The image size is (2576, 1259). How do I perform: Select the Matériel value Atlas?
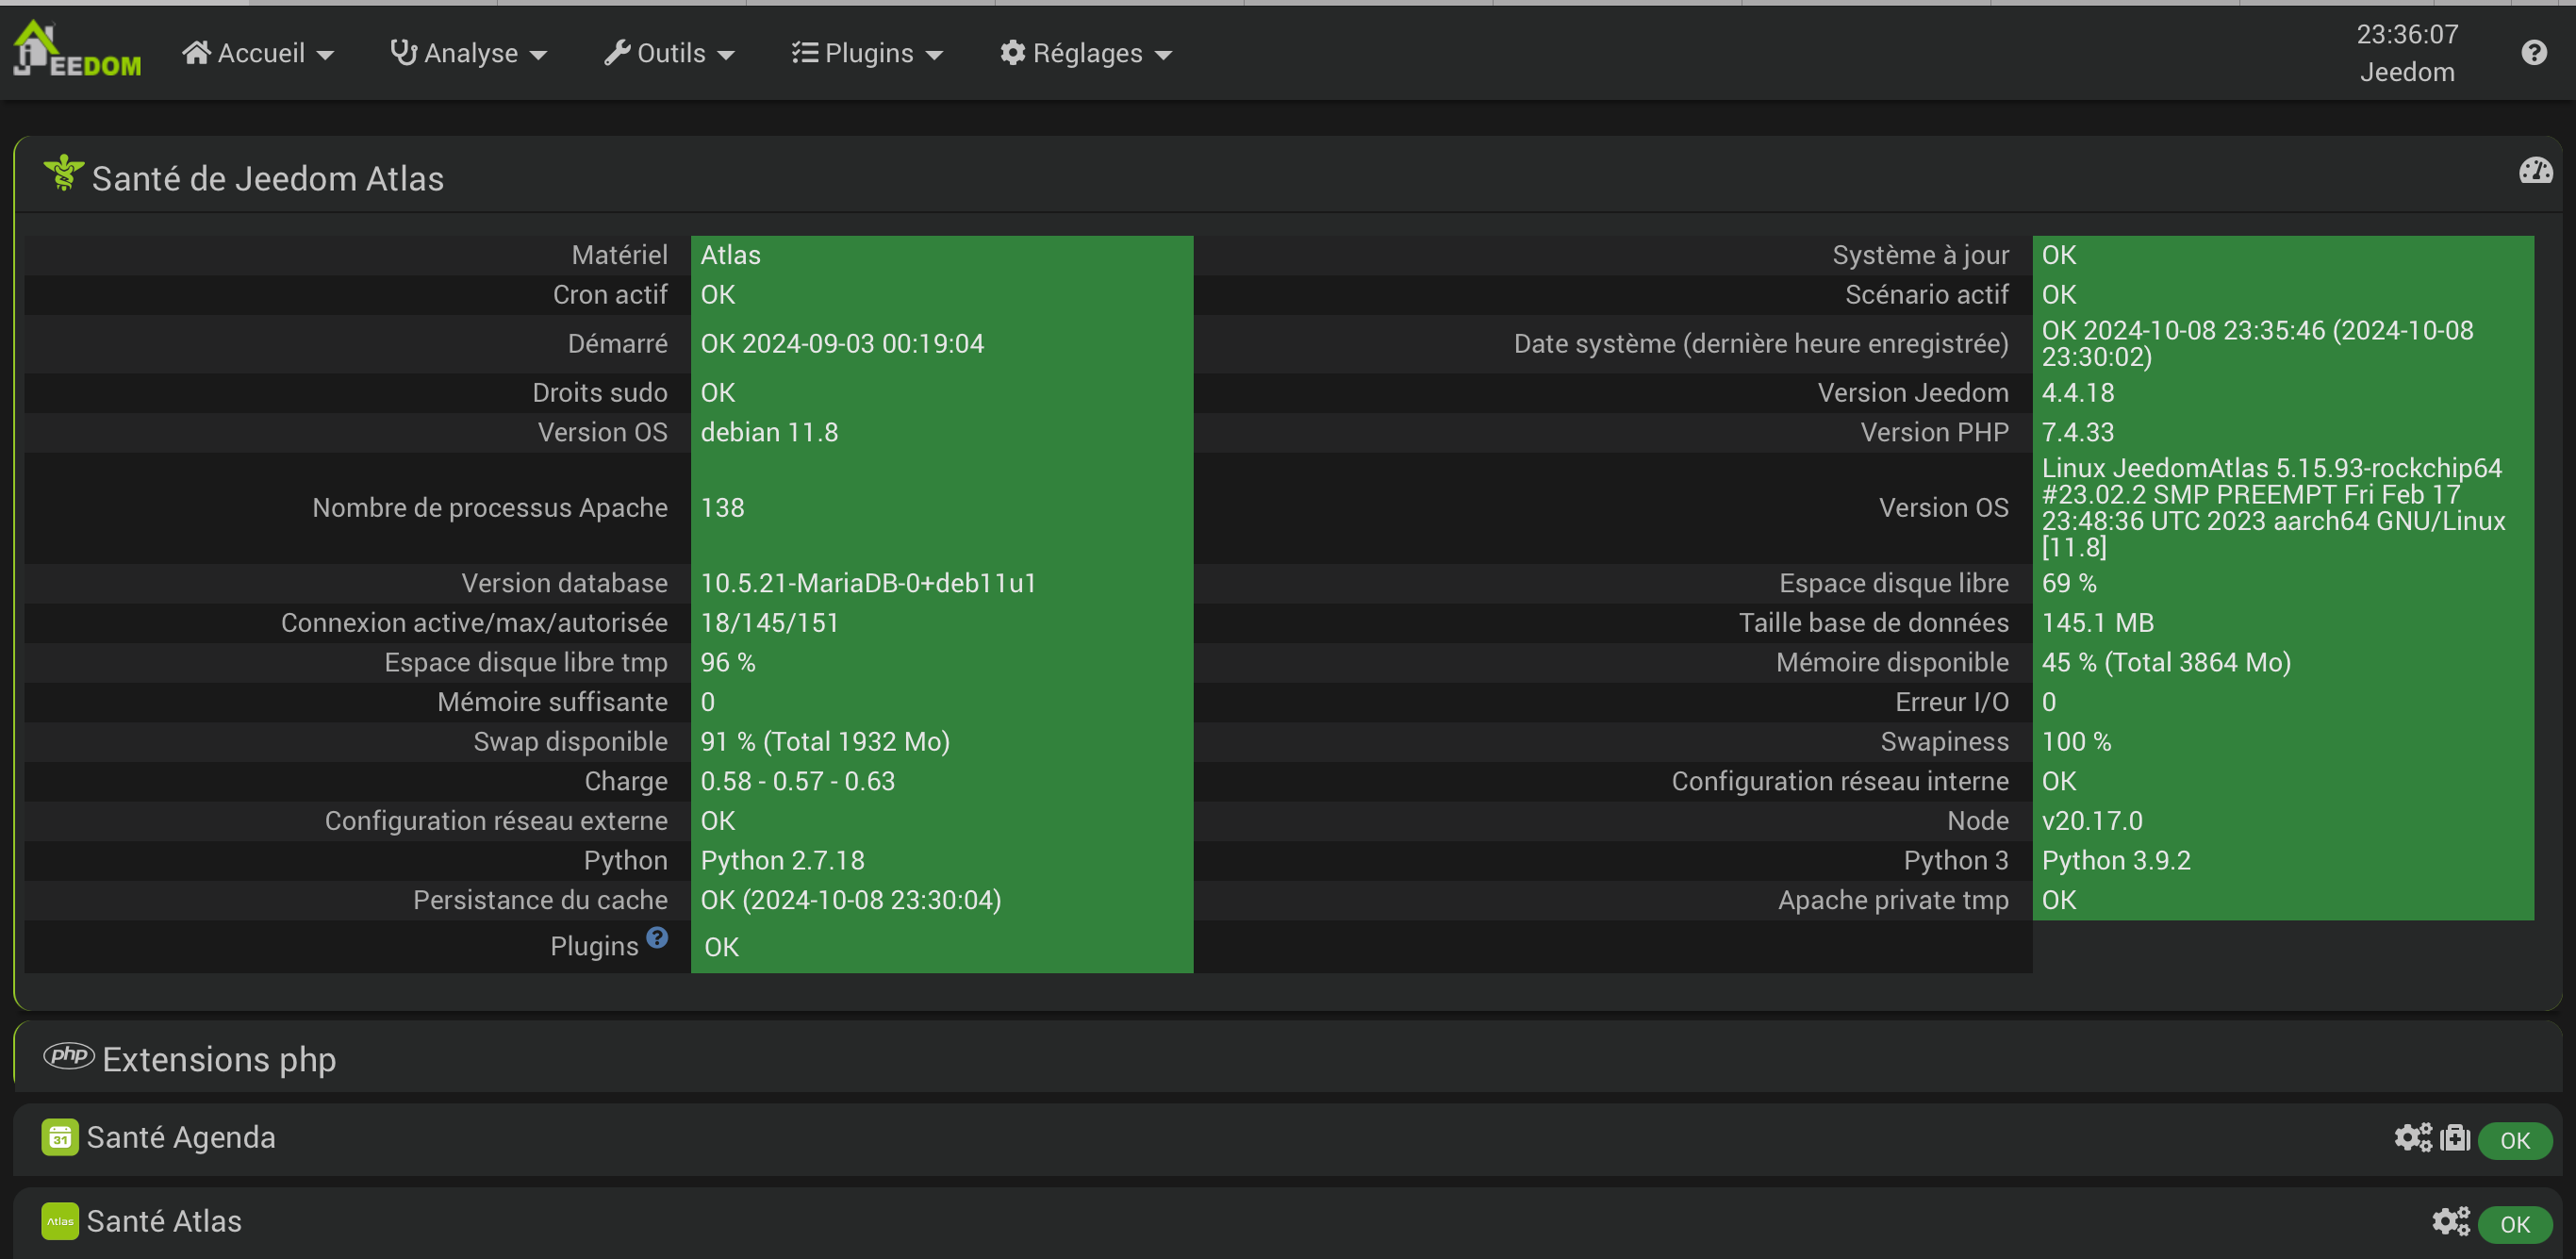point(731,255)
